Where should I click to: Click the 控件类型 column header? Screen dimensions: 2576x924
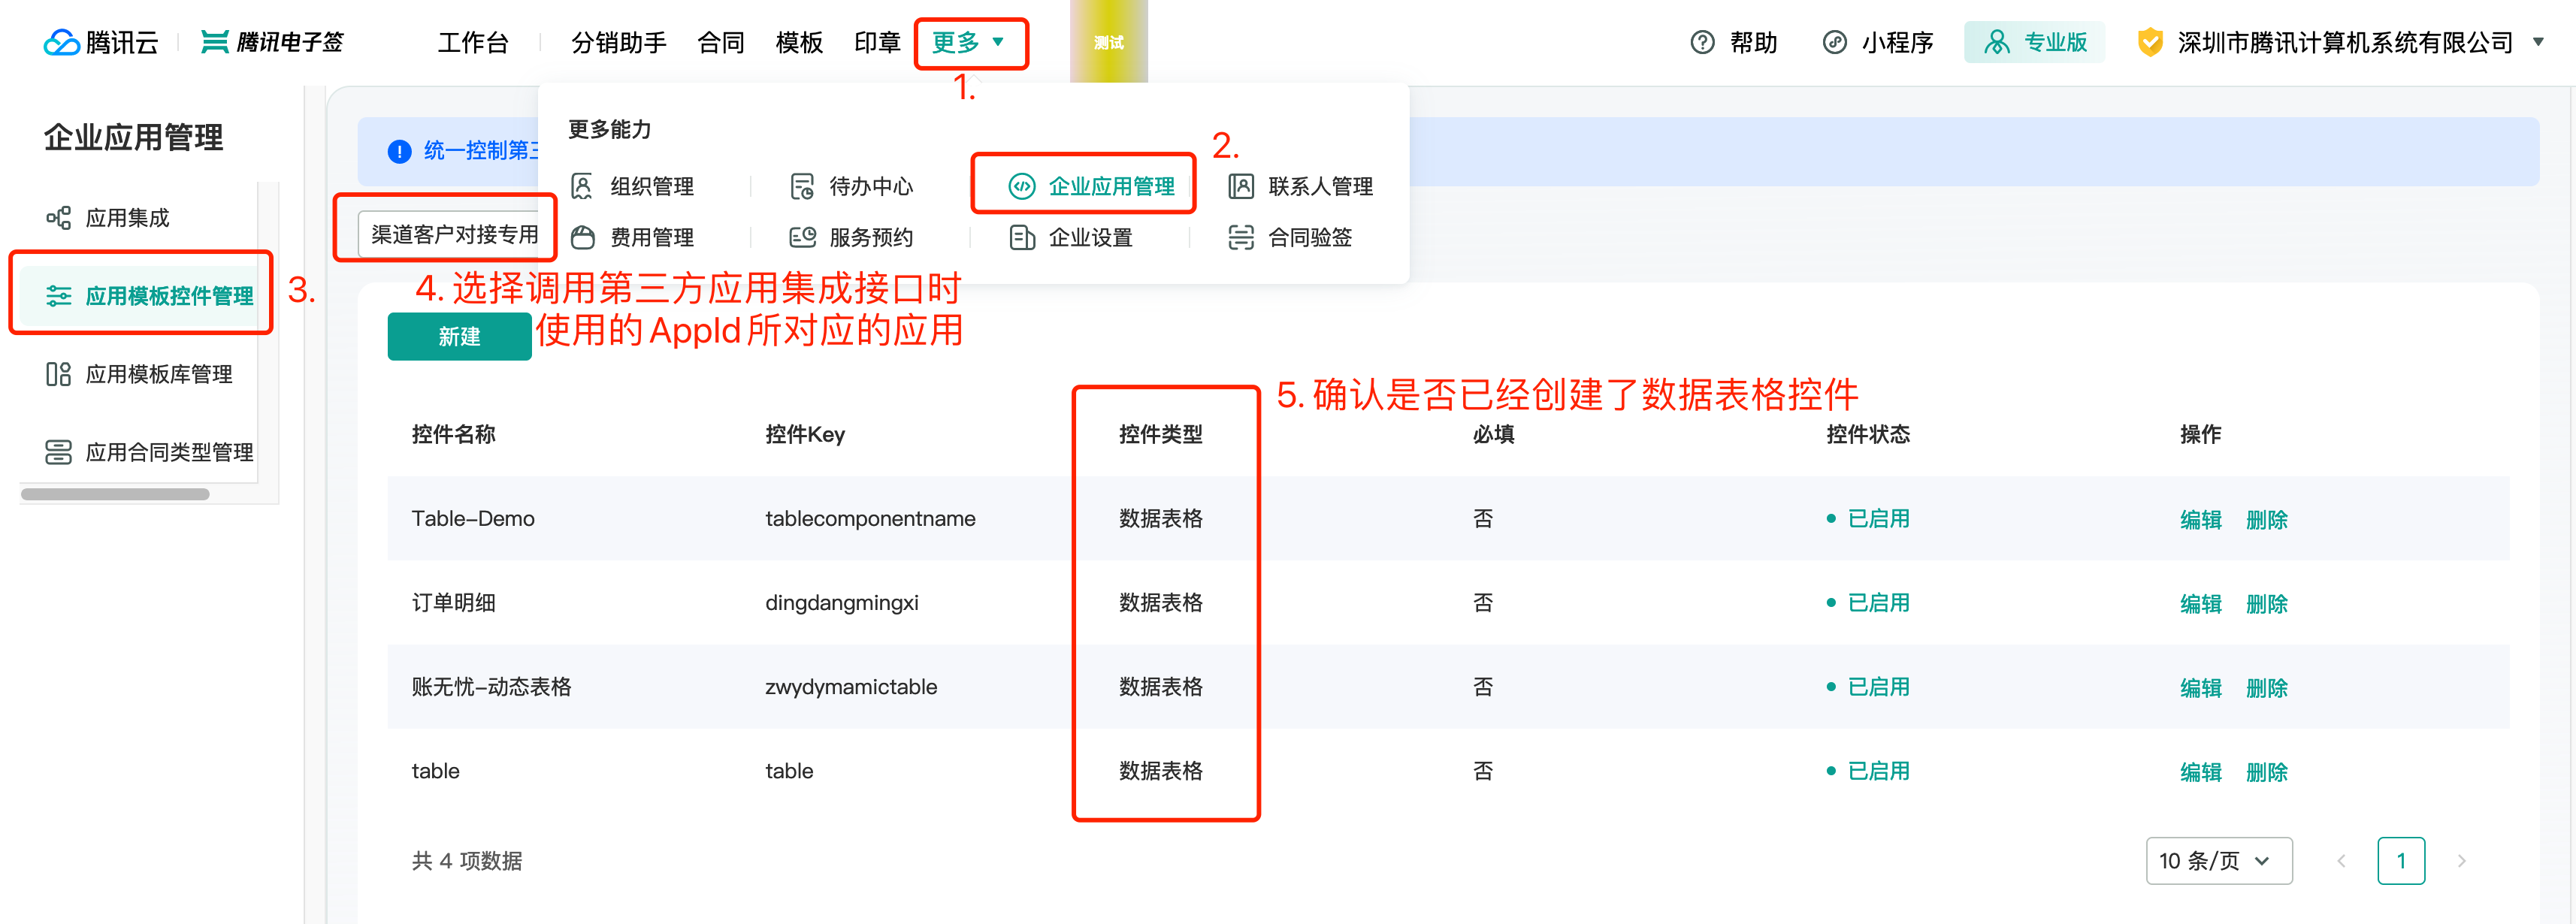[1160, 434]
